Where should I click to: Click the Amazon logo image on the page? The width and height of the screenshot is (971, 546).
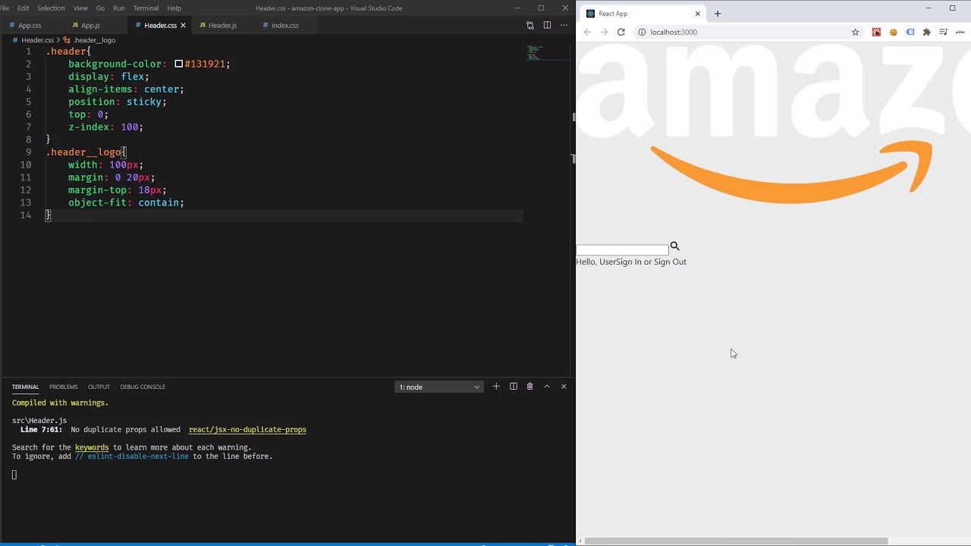(x=774, y=125)
